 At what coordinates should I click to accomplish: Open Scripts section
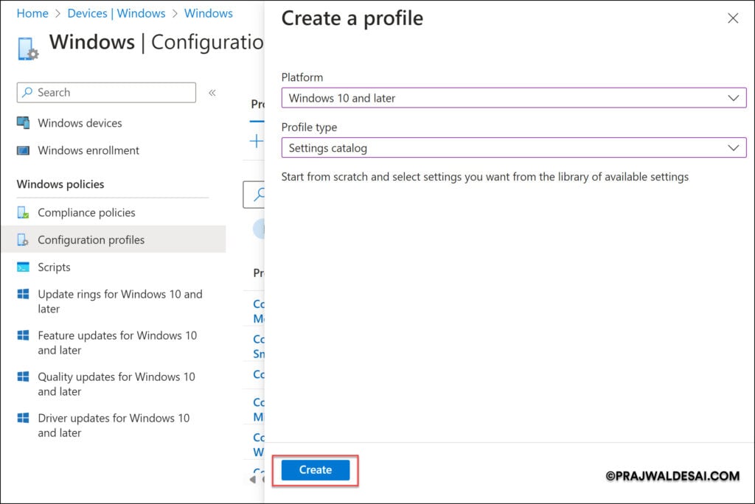pos(54,267)
